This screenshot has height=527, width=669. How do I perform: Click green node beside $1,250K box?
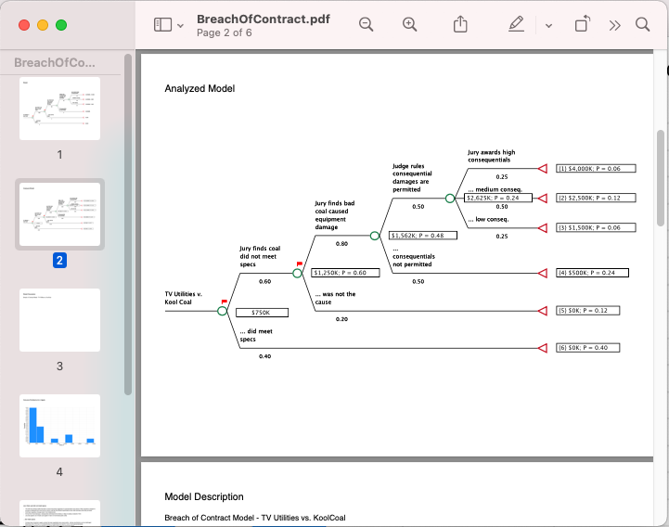pyautogui.click(x=297, y=273)
